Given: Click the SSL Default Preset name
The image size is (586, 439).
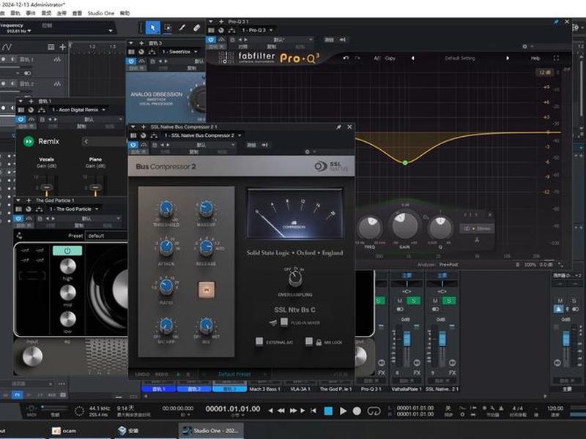Looking at the screenshot, I should pos(234,374).
